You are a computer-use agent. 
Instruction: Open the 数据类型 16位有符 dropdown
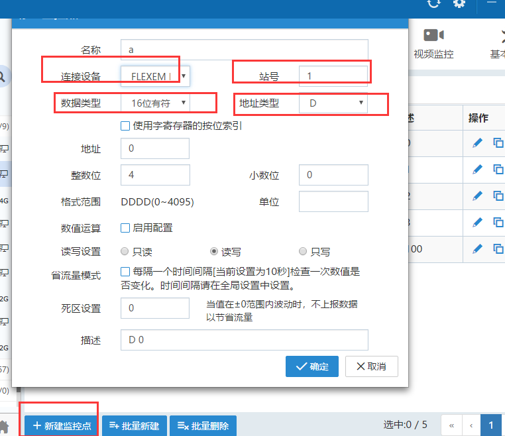(x=155, y=103)
